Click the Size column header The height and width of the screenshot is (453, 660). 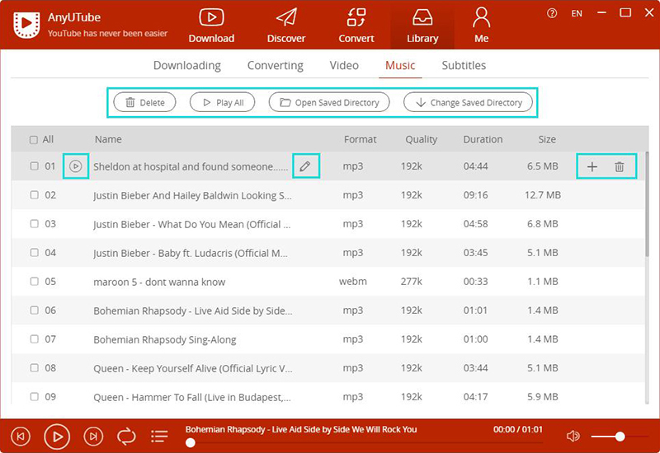547,139
